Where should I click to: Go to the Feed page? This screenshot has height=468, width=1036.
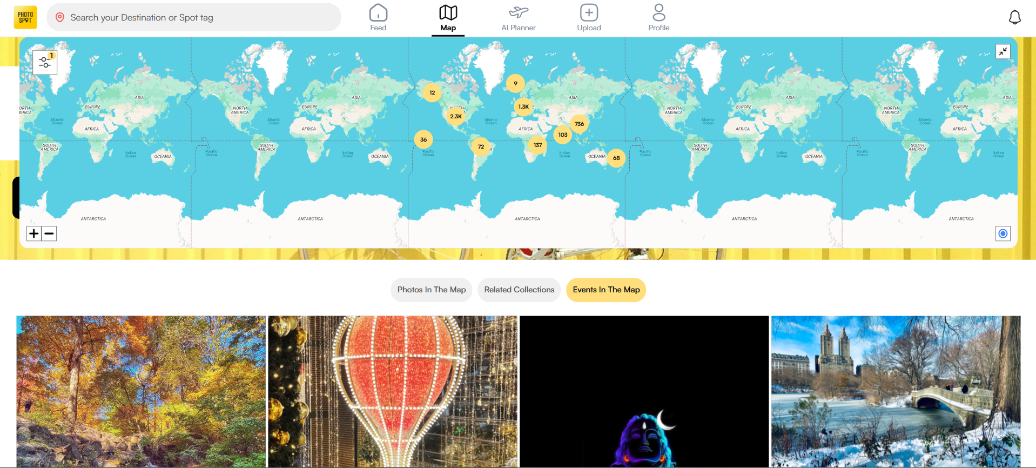[x=378, y=18]
